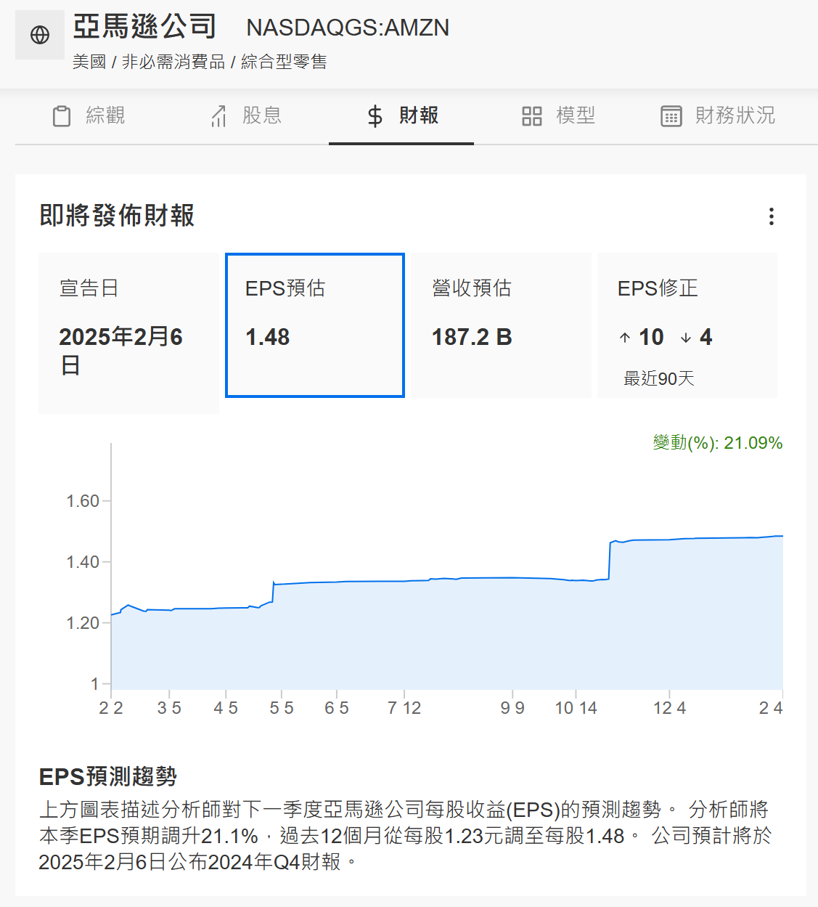Select the EPS修正 card
The height and width of the screenshot is (907, 818).
[687, 325]
